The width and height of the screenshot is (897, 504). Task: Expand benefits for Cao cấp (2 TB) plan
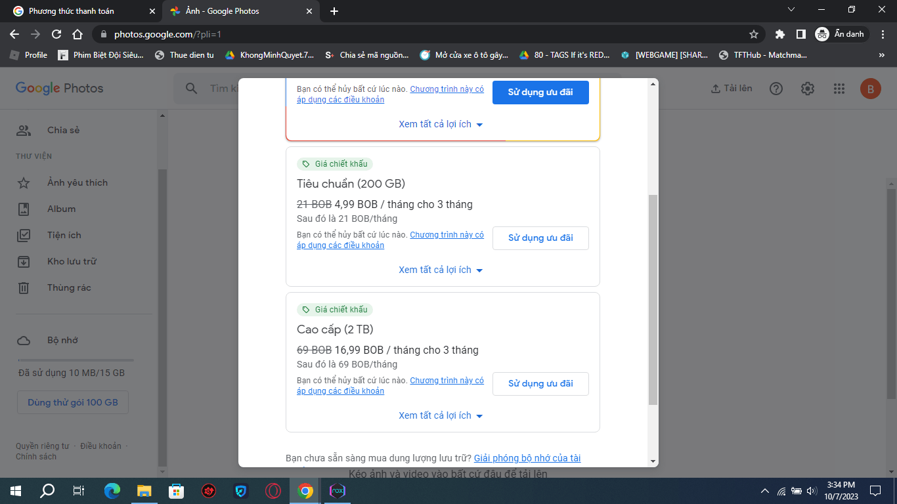(x=441, y=415)
